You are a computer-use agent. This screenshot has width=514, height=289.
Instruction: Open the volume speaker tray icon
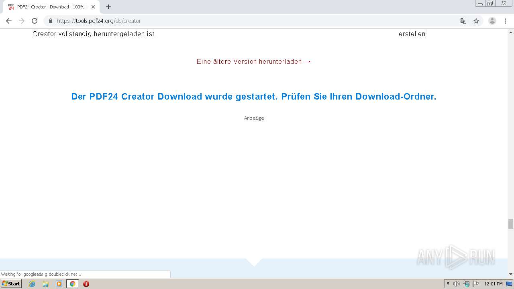(457, 284)
